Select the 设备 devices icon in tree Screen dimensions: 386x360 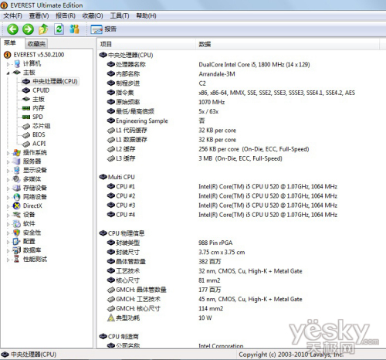(17, 215)
